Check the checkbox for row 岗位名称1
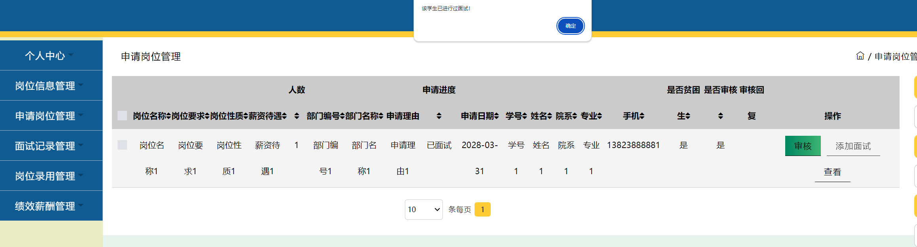The height and width of the screenshot is (247, 917). coord(122,145)
